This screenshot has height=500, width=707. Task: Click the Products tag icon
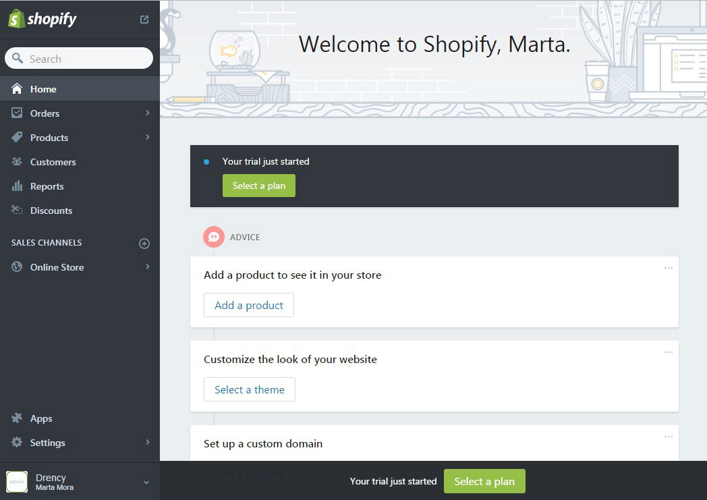pos(17,137)
